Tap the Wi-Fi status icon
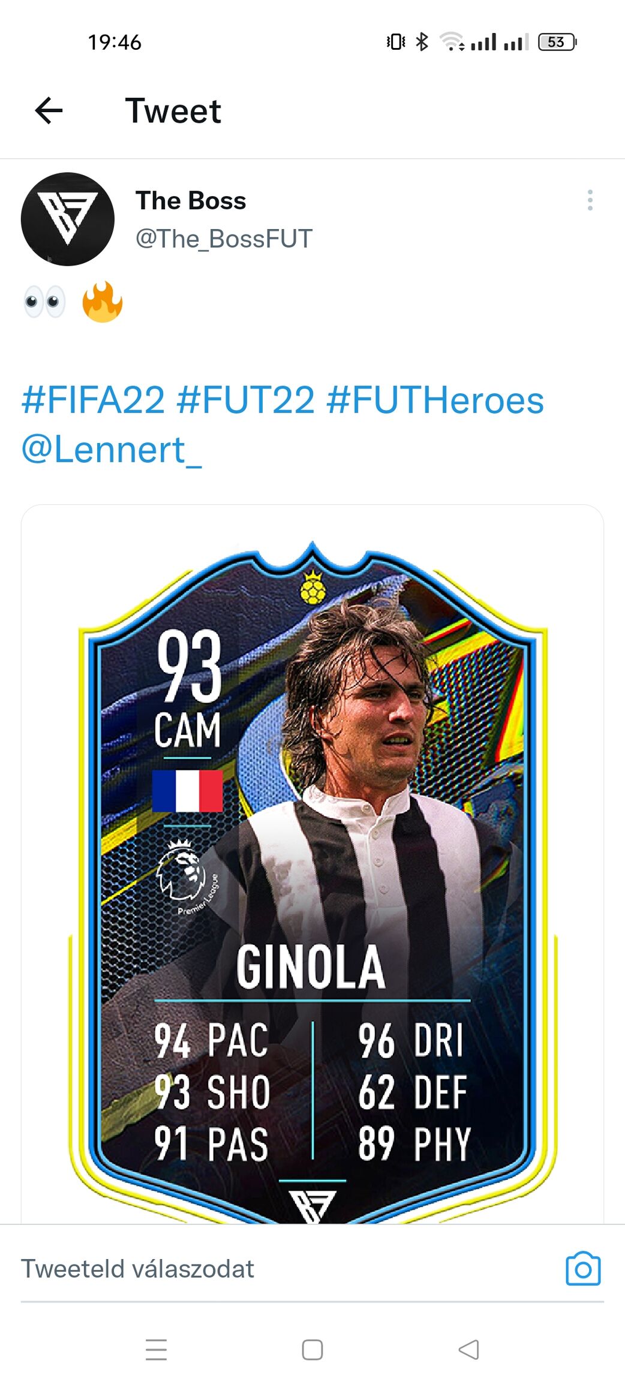Screen dimensions: 625x1388 [452, 41]
